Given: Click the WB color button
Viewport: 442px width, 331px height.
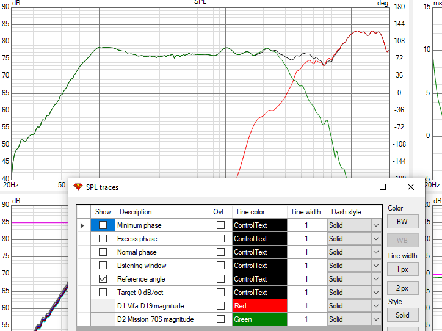Looking at the screenshot, I should (x=402, y=241).
